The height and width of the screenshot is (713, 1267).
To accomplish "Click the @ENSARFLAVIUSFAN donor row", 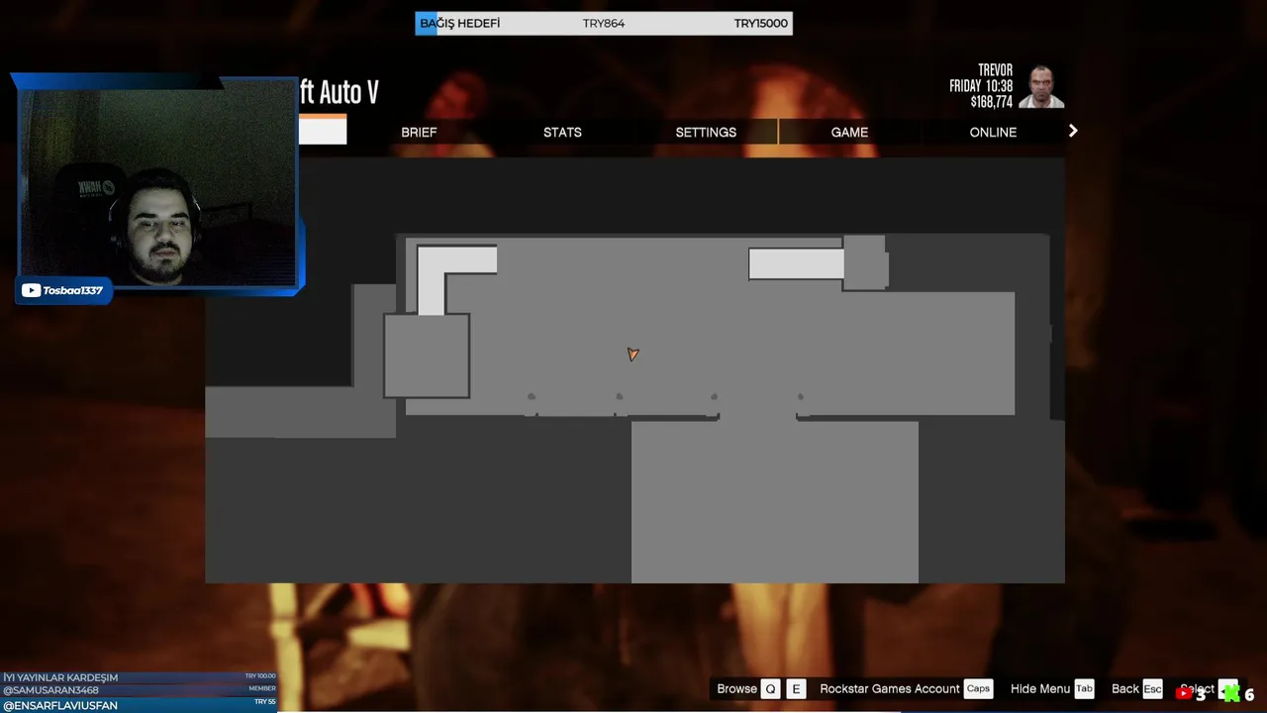I will (x=139, y=705).
